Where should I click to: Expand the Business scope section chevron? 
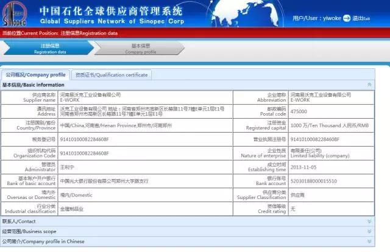tap(369, 231)
